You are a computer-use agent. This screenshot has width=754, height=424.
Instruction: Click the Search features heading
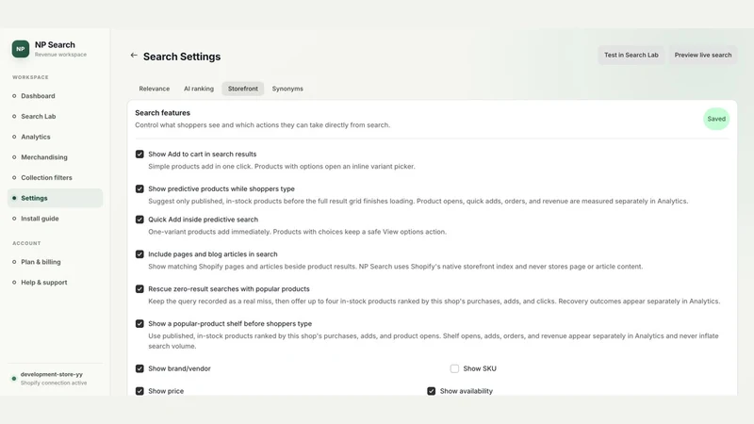[x=162, y=113]
